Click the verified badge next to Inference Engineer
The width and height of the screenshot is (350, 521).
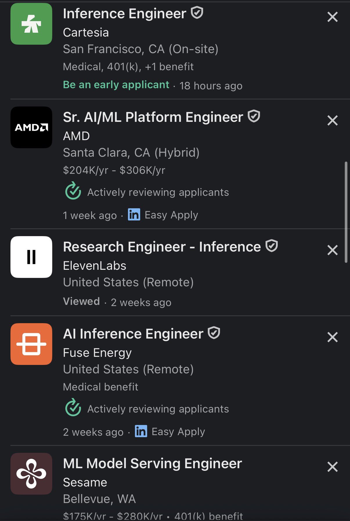(197, 13)
